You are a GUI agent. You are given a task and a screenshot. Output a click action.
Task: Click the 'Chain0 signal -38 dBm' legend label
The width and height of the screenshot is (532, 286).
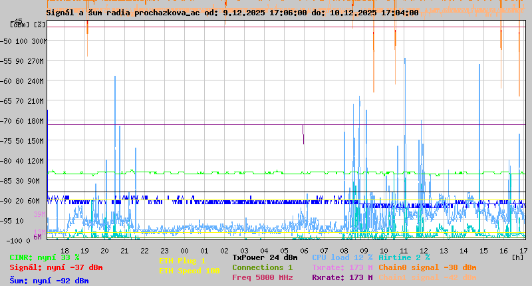pos(428,267)
